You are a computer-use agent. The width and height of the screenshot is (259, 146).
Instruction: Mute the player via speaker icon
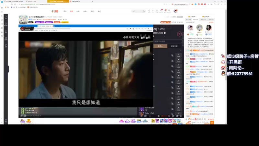coord(145,116)
